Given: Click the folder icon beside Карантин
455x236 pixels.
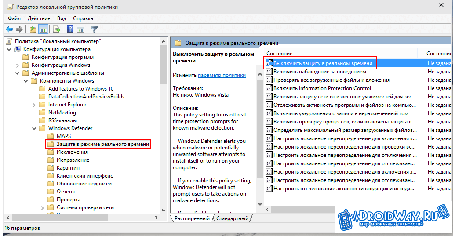Looking at the screenshot, I should (x=51, y=167).
